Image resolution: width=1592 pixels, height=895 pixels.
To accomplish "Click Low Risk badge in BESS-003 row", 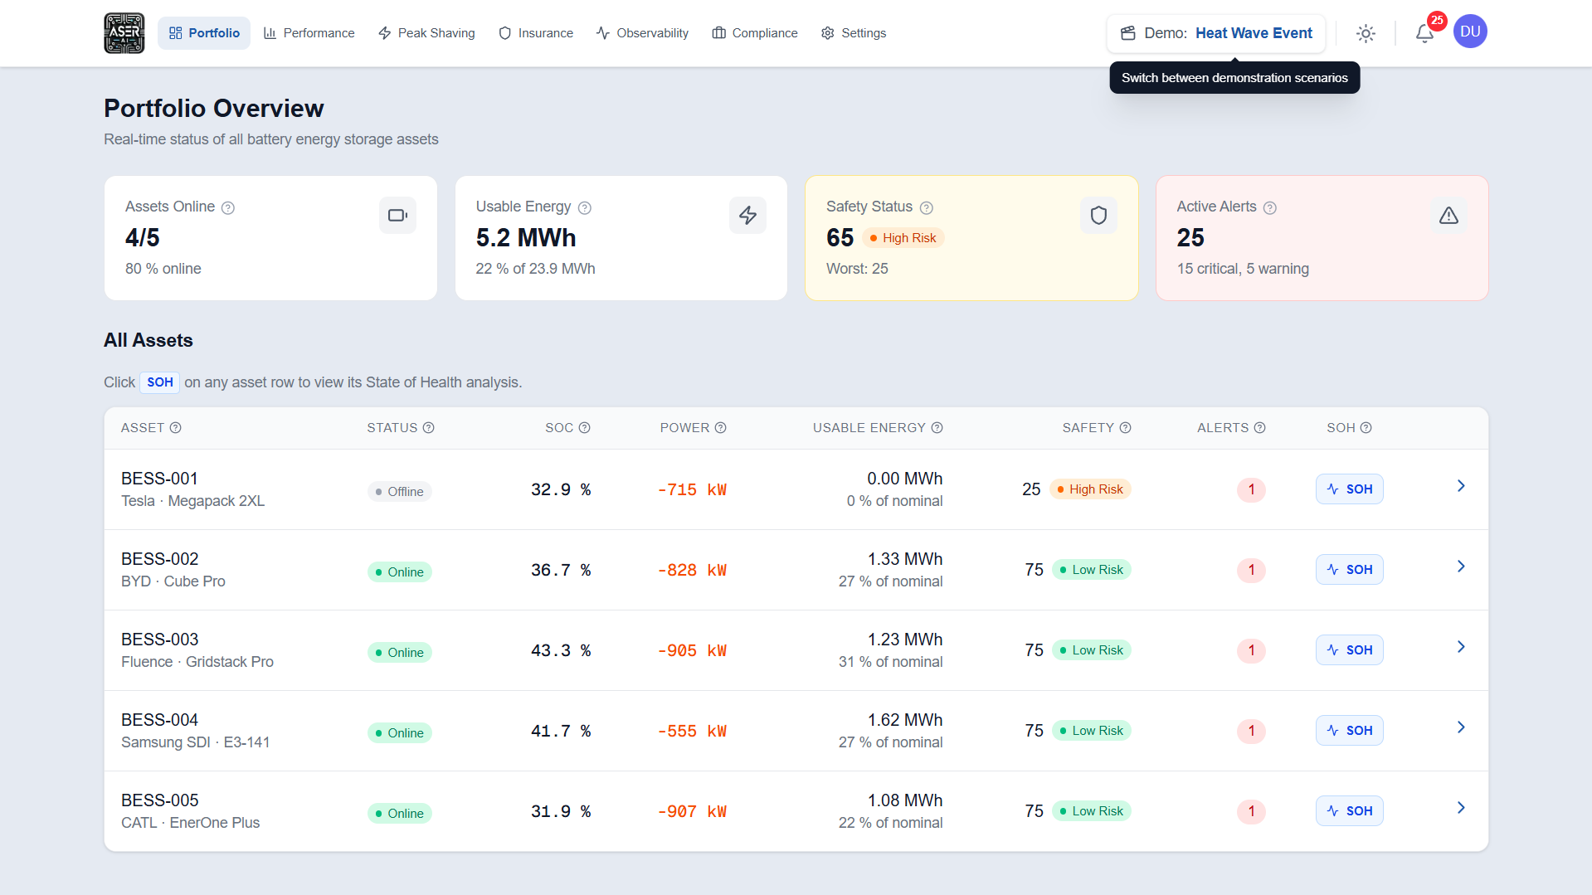I will point(1092,650).
